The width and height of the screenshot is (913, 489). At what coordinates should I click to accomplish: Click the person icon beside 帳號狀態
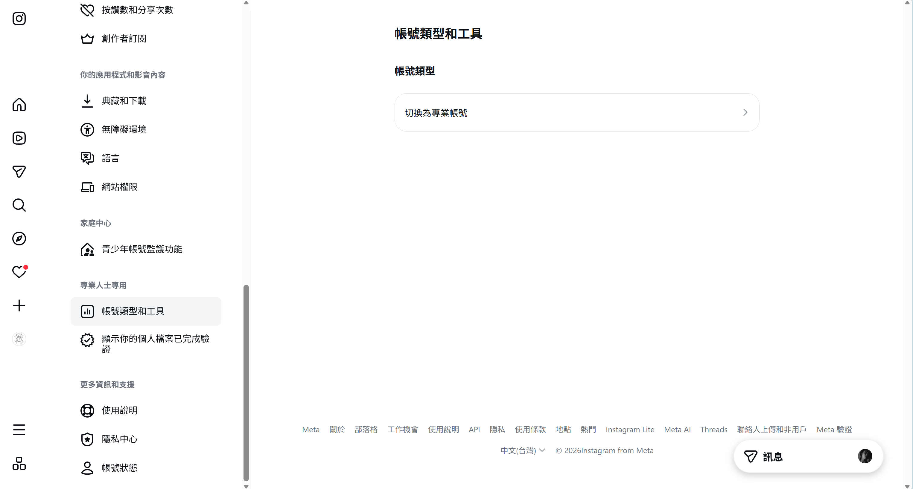pos(87,468)
